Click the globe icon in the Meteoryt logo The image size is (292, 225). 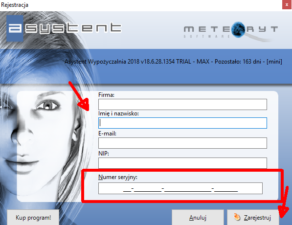click(x=238, y=30)
